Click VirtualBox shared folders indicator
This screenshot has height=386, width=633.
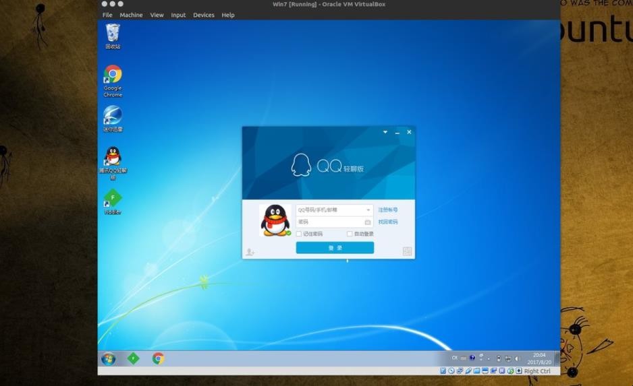click(x=476, y=371)
